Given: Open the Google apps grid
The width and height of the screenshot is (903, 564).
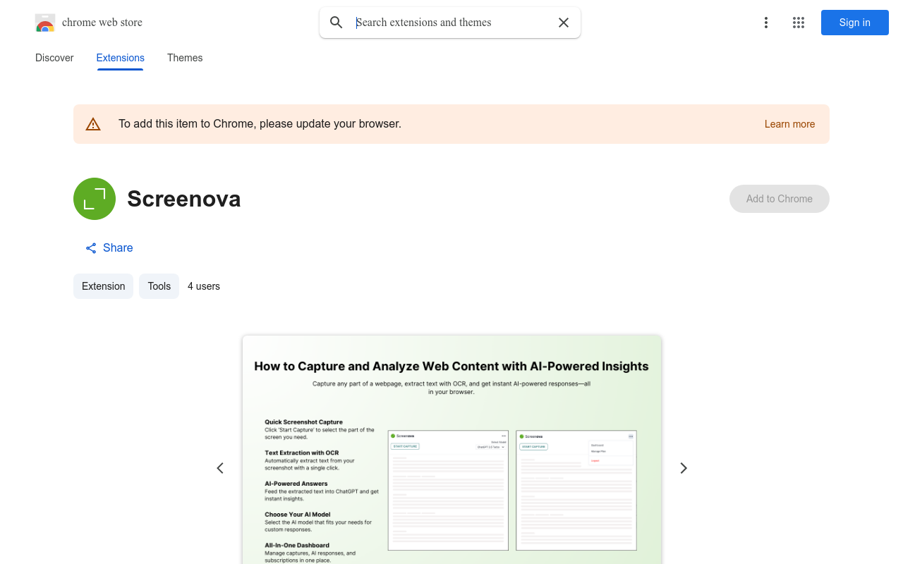Looking at the screenshot, I should click(x=799, y=23).
